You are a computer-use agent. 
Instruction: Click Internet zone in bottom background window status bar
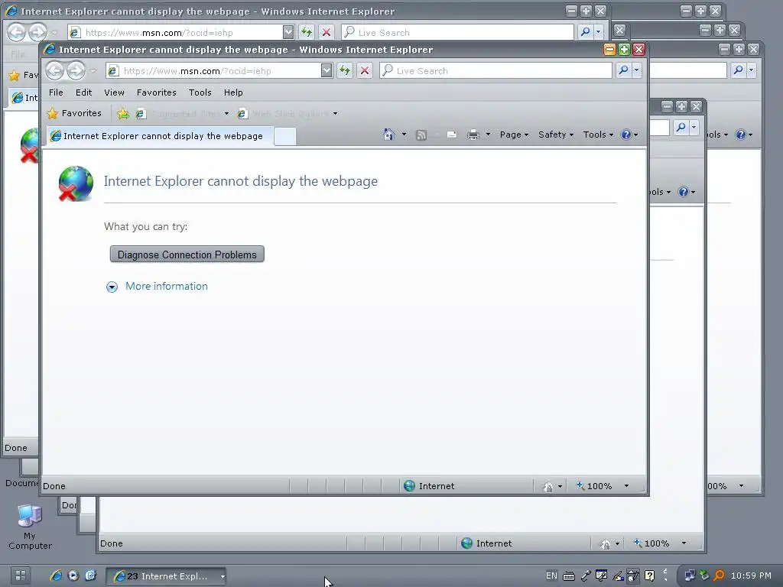click(x=487, y=543)
